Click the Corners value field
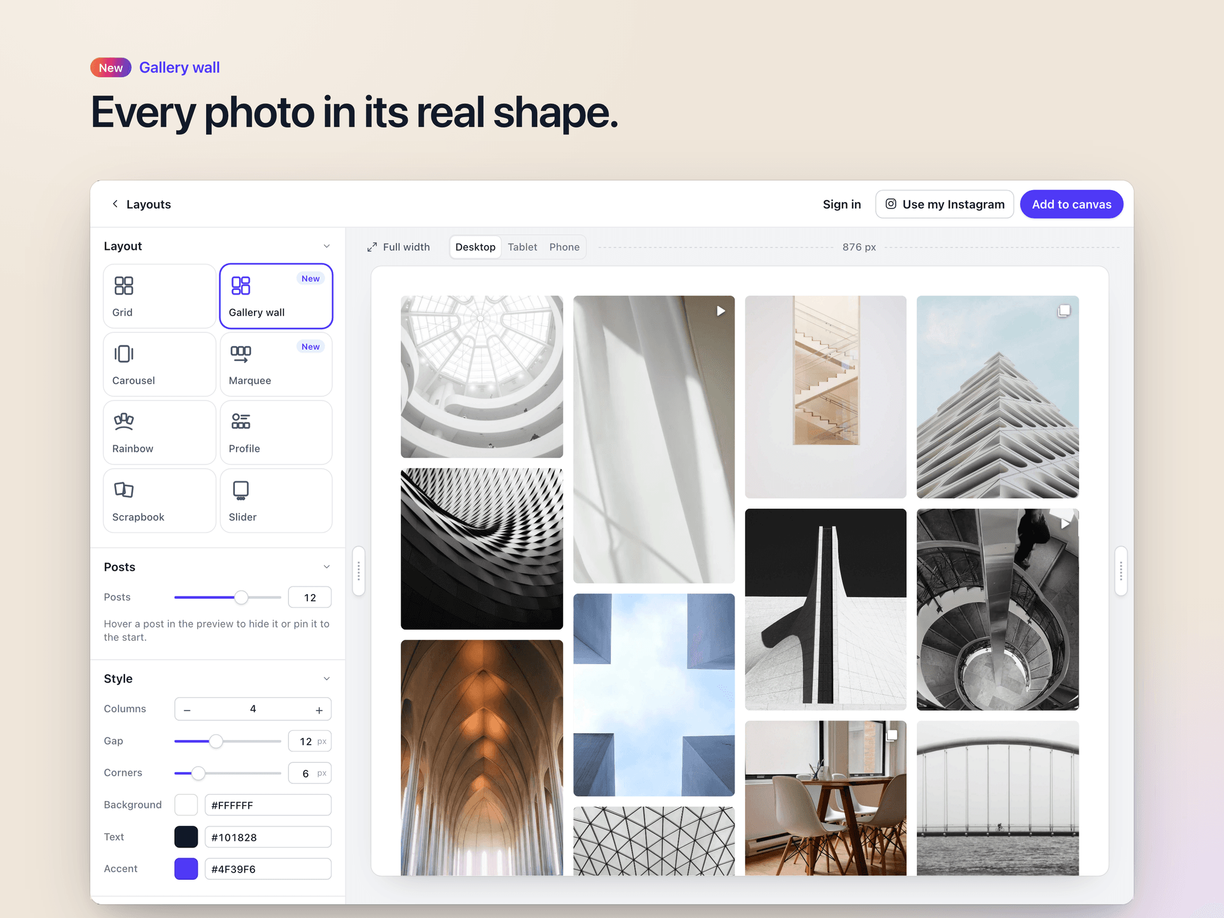Viewport: 1224px width, 918px height. 310,773
